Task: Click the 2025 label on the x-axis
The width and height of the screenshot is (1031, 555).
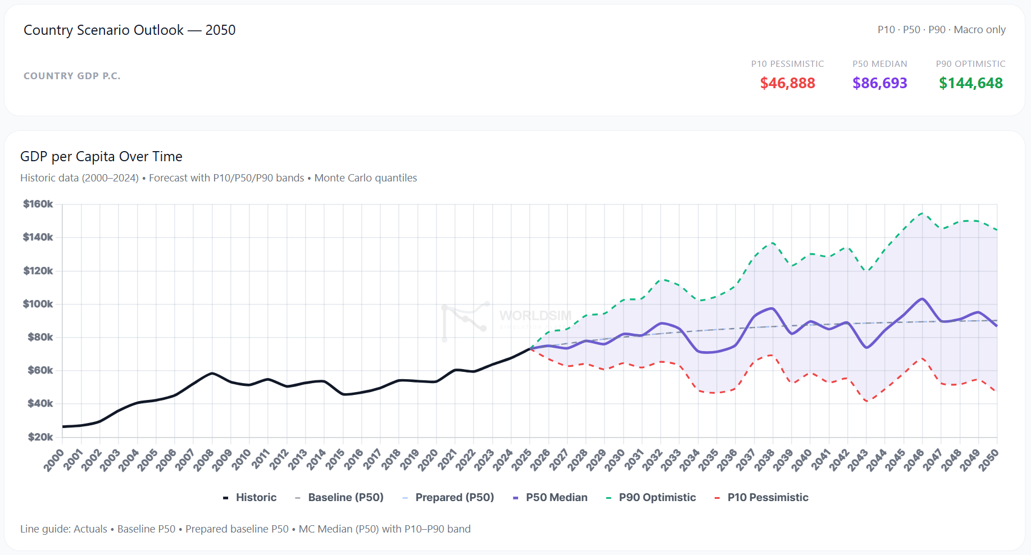Action: coord(521,460)
